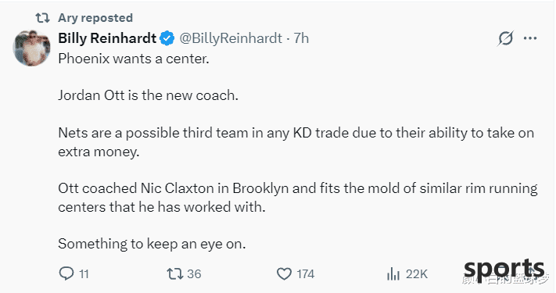Click the repost icon beside Ary reposted
556x293 pixels.
point(42,18)
